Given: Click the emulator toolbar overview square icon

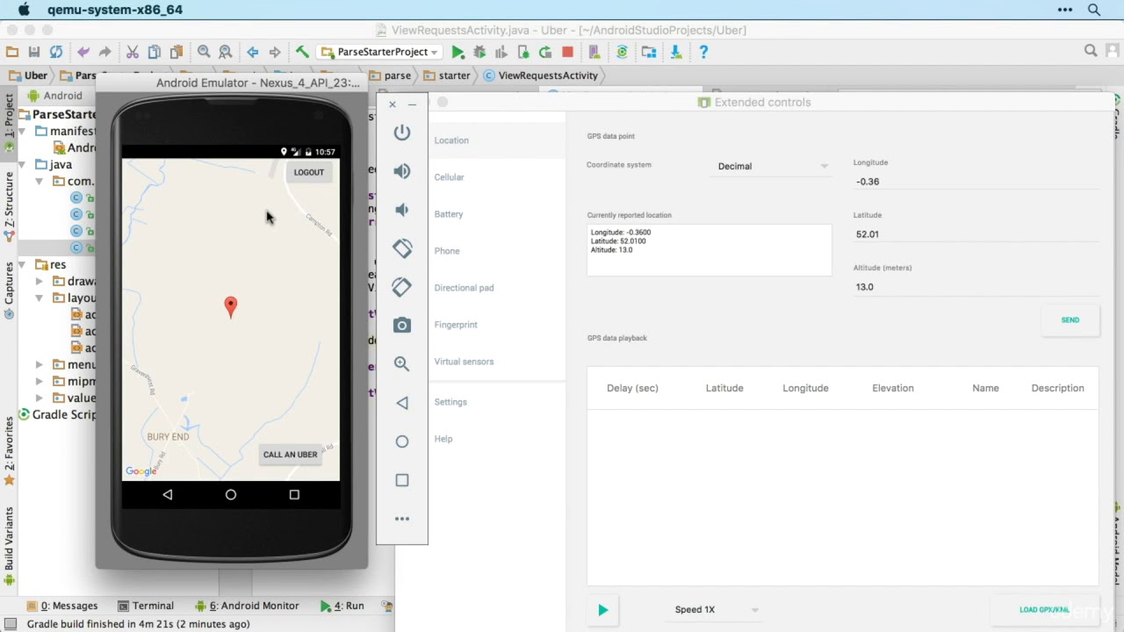Looking at the screenshot, I should coord(401,480).
